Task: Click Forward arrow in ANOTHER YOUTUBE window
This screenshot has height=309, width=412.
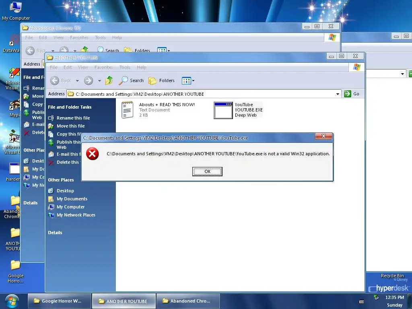Action: coord(89,80)
